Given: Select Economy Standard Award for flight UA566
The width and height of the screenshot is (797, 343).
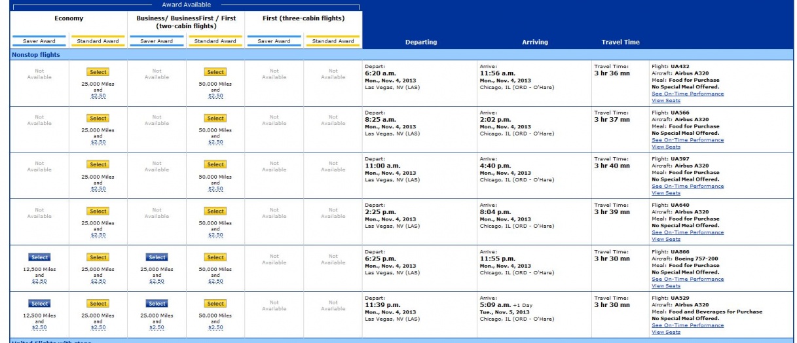Looking at the screenshot, I should pyautogui.click(x=98, y=118).
